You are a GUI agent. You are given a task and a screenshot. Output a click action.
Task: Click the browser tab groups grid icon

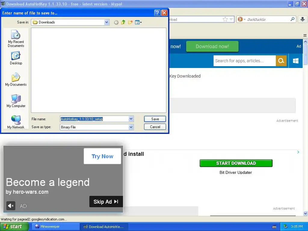click(305, 35)
